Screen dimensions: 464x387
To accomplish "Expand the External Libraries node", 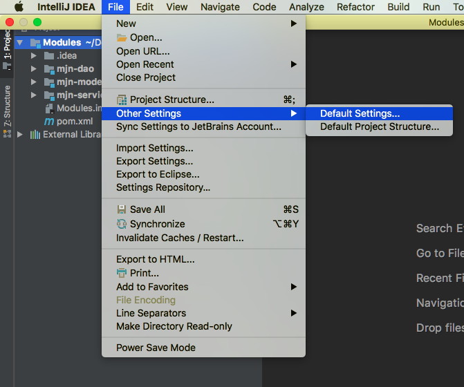I will pyautogui.click(x=20, y=135).
